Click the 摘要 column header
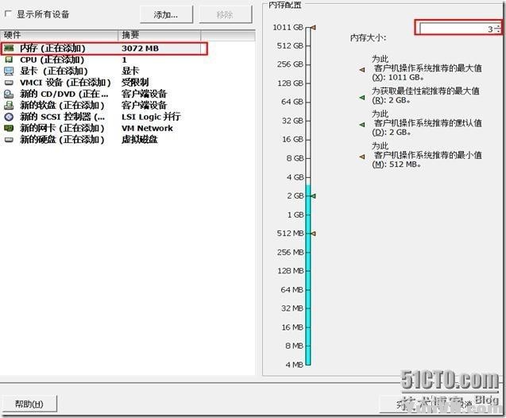The height and width of the screenshot is (418, 506). 160,35
